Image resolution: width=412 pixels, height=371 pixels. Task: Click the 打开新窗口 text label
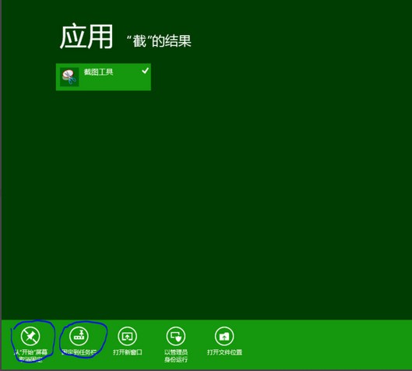coord(128,352)
